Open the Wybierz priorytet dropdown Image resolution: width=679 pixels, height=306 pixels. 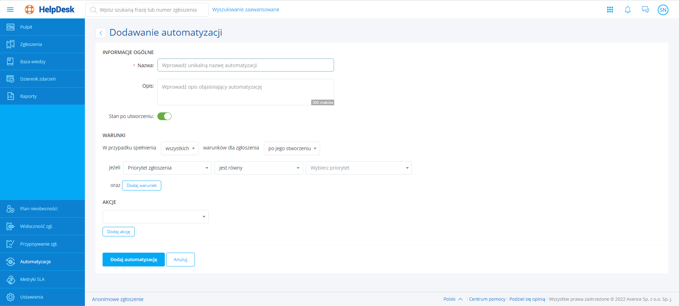coord(359,168)
